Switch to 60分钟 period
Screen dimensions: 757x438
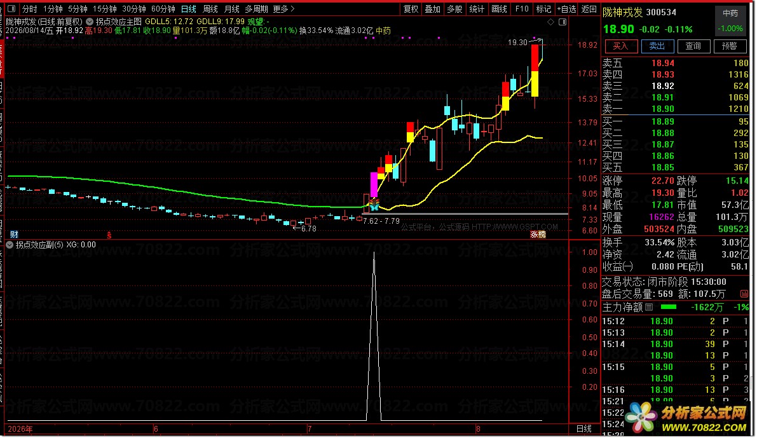point(163,9)
